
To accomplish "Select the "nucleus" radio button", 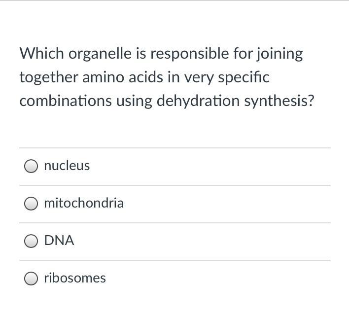I will (x=31, y=166).
